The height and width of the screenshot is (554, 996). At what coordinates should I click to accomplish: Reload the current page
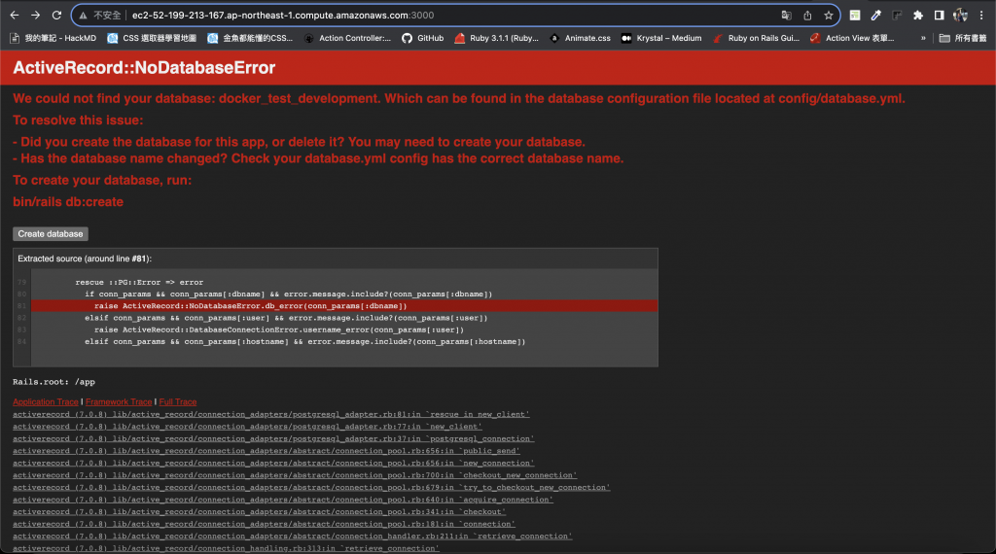(x=56, y=16)
